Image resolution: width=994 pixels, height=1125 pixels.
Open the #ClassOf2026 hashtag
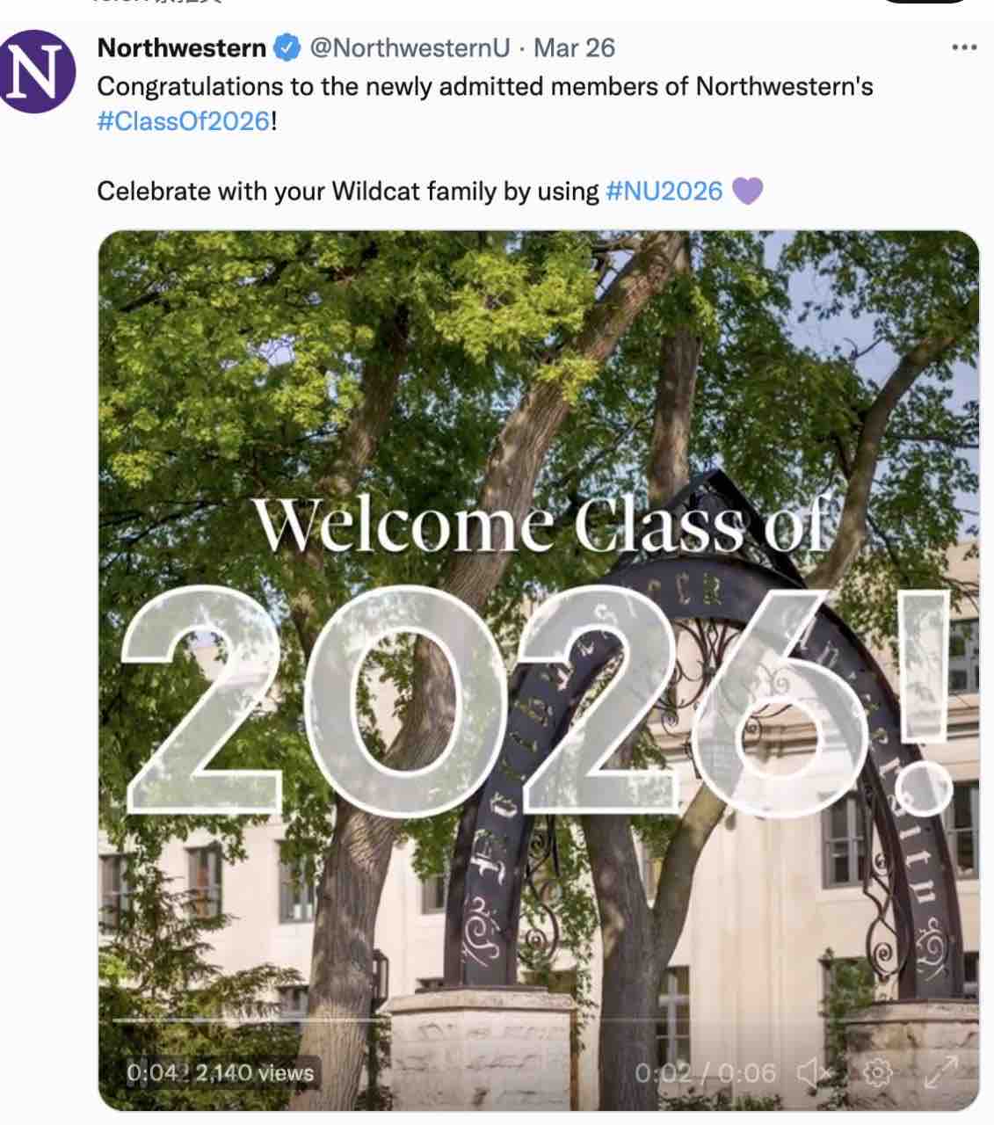tap(183, 120)
